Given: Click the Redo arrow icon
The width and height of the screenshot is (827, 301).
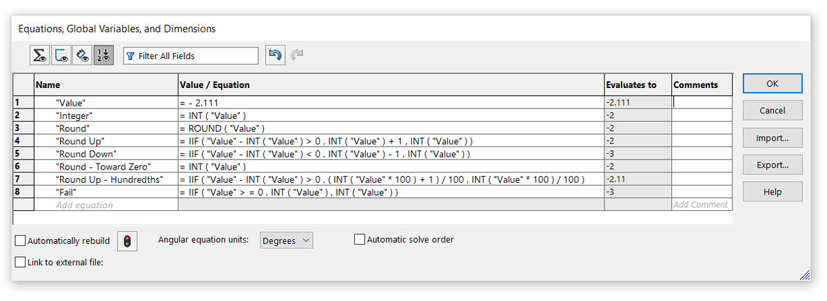Looking at the screenshot, I should [x=297, y=56].
